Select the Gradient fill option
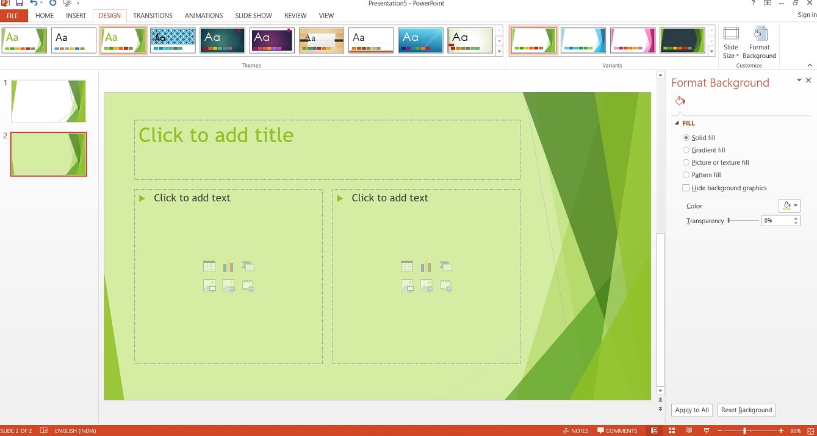Image resolution: width=817 pixels, height=436 pixels. pos(686,150)
